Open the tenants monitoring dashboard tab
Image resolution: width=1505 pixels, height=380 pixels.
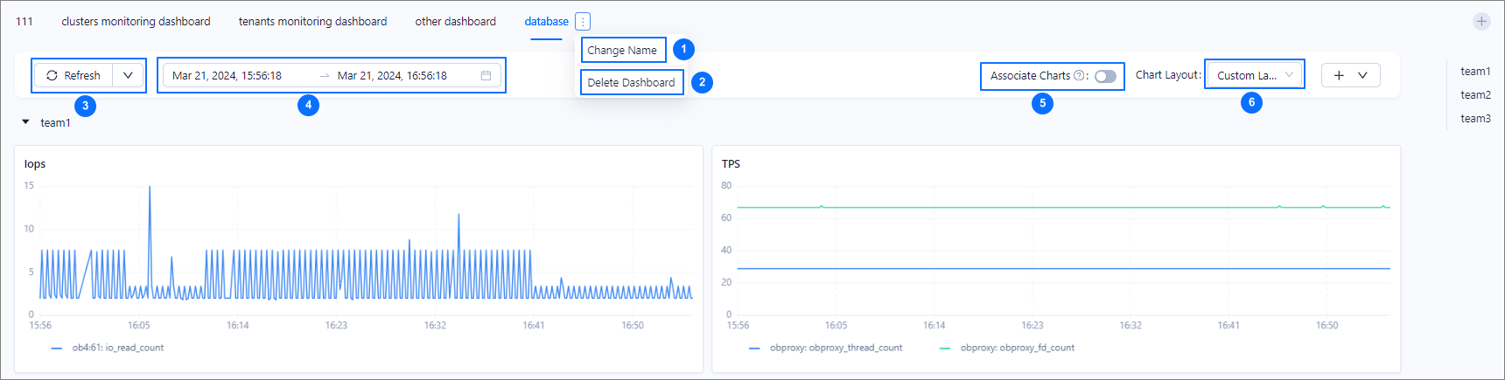(x=312, y=22)
